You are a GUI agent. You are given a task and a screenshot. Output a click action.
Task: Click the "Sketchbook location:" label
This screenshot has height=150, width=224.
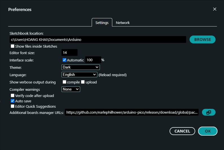(27, 33)
